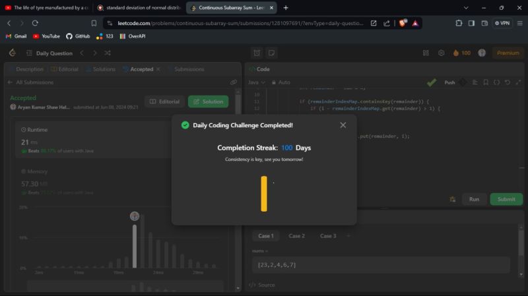Open the Java language dropdown

[257, 82]
